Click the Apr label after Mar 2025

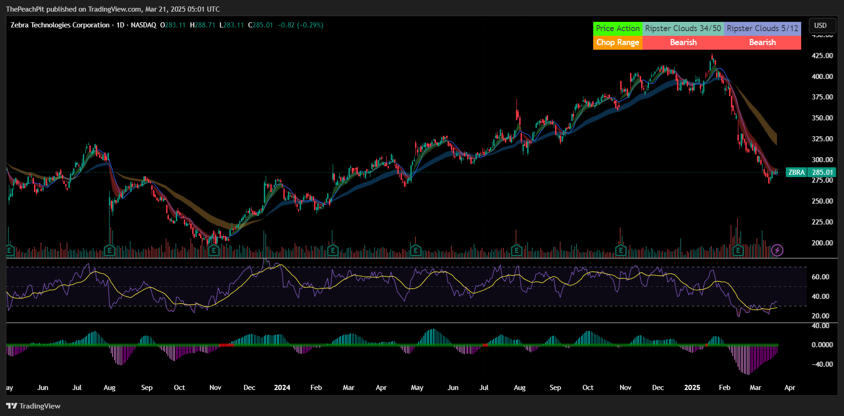click(790, 388)
